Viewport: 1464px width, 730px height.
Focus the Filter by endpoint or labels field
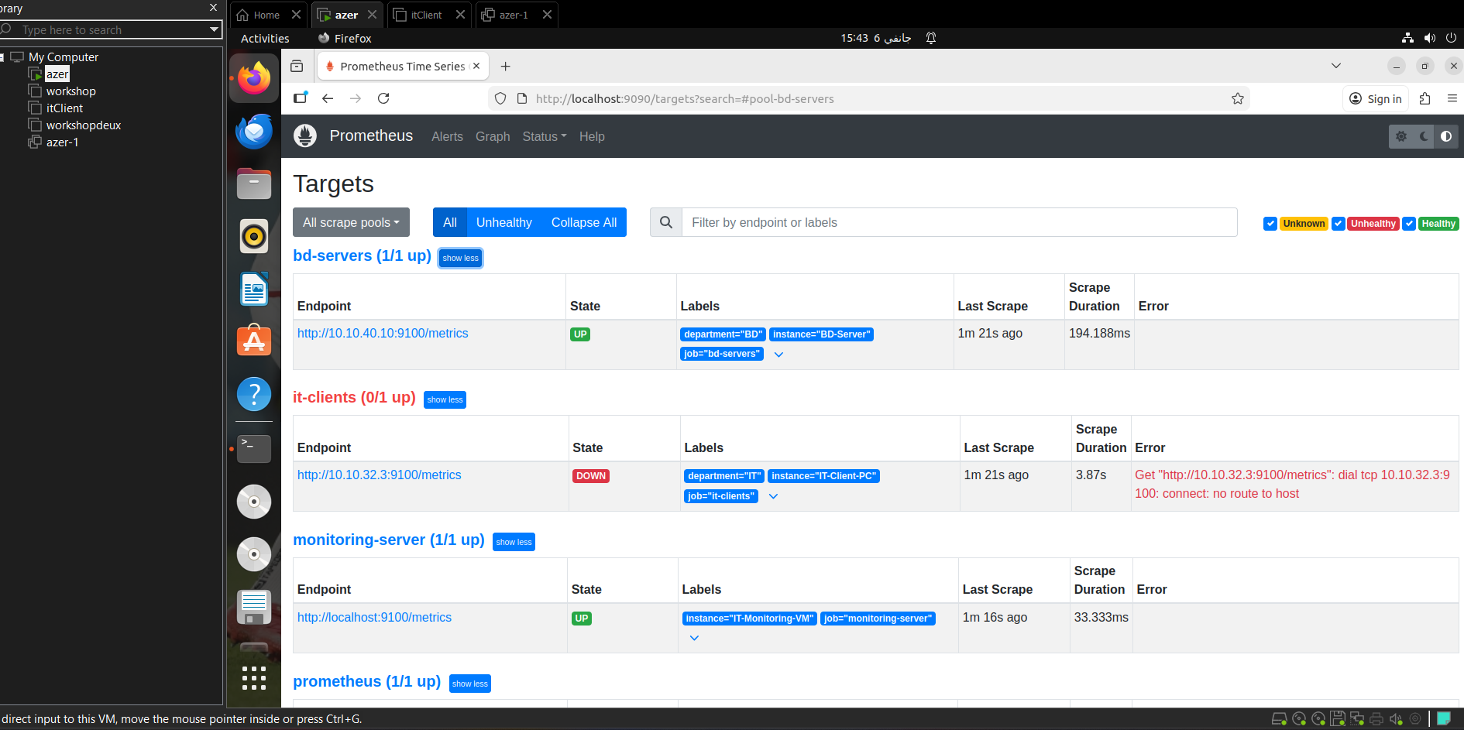click(x=959, y=222)
